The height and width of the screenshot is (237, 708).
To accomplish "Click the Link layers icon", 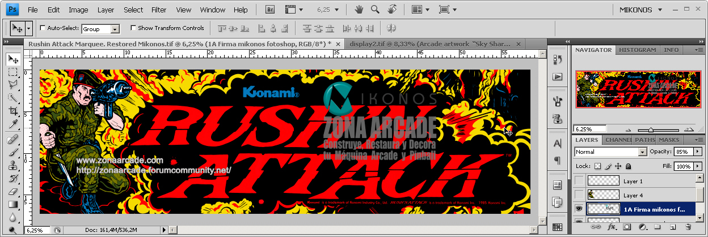I will click(x=596, y=227).
